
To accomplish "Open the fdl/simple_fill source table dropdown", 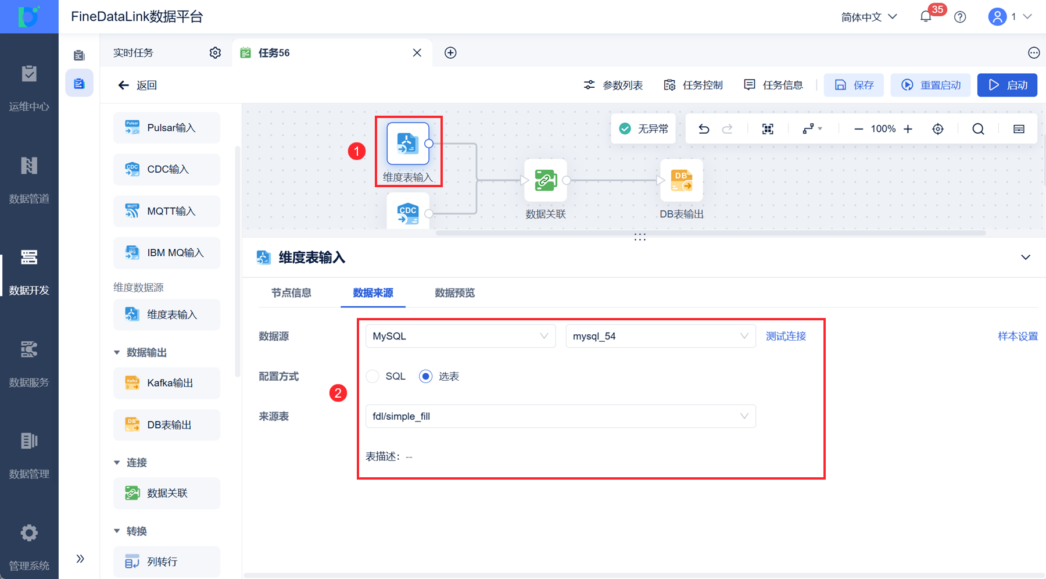I will coord(560,416).
